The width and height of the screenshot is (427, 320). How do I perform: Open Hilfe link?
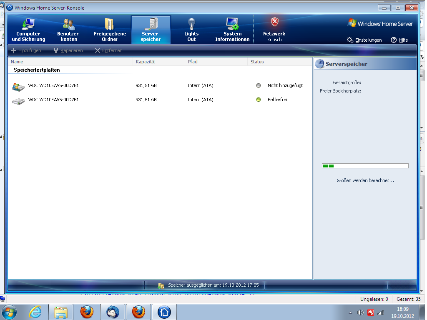399,40
